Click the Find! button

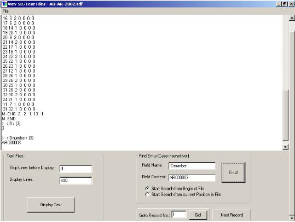(x=233, y=172)
